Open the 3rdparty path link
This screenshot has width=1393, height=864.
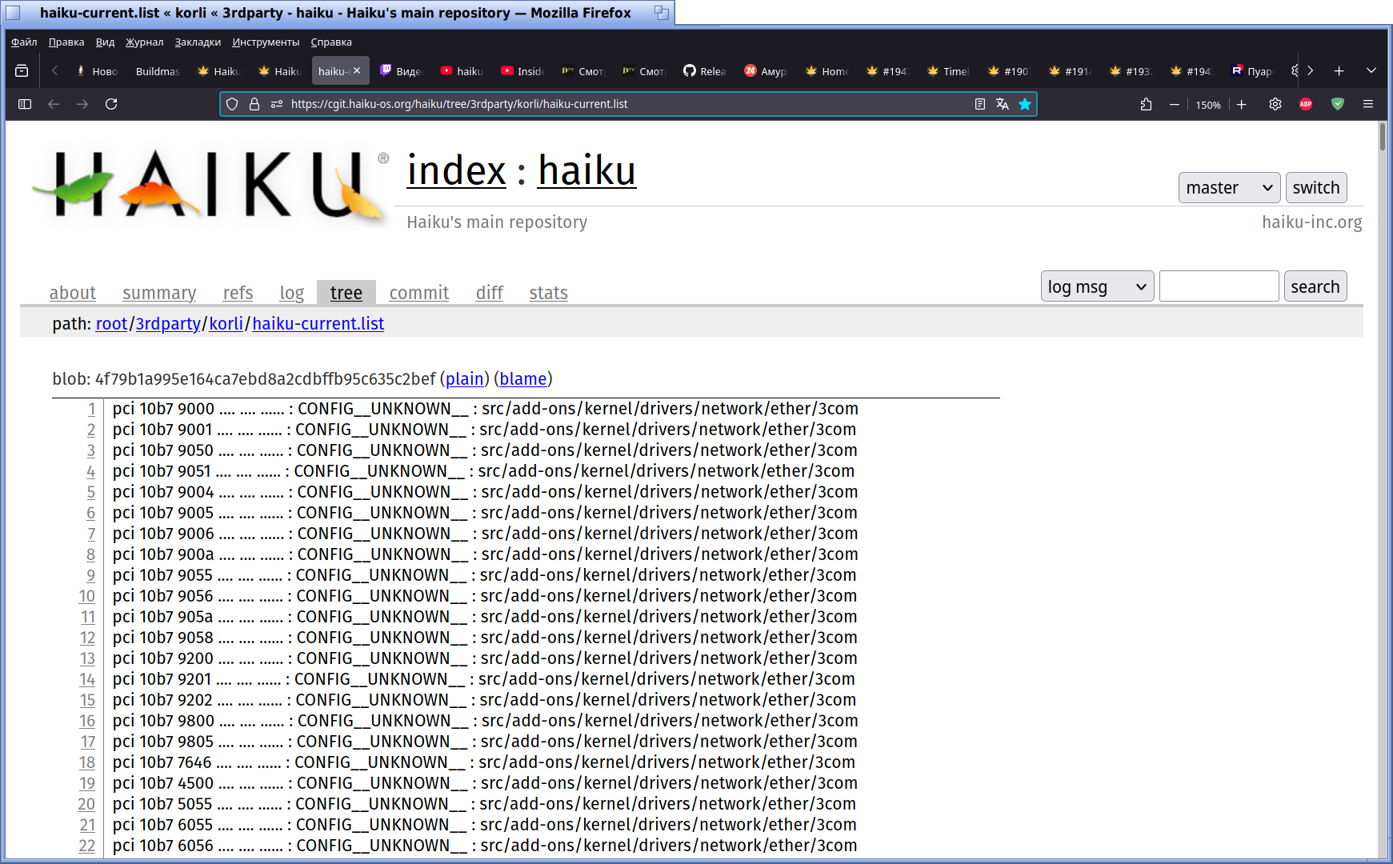click(168, 324)
